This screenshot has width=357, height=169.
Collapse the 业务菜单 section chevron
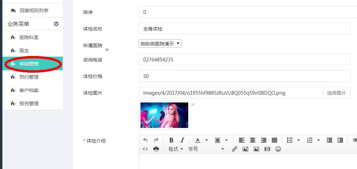(56, 24)
